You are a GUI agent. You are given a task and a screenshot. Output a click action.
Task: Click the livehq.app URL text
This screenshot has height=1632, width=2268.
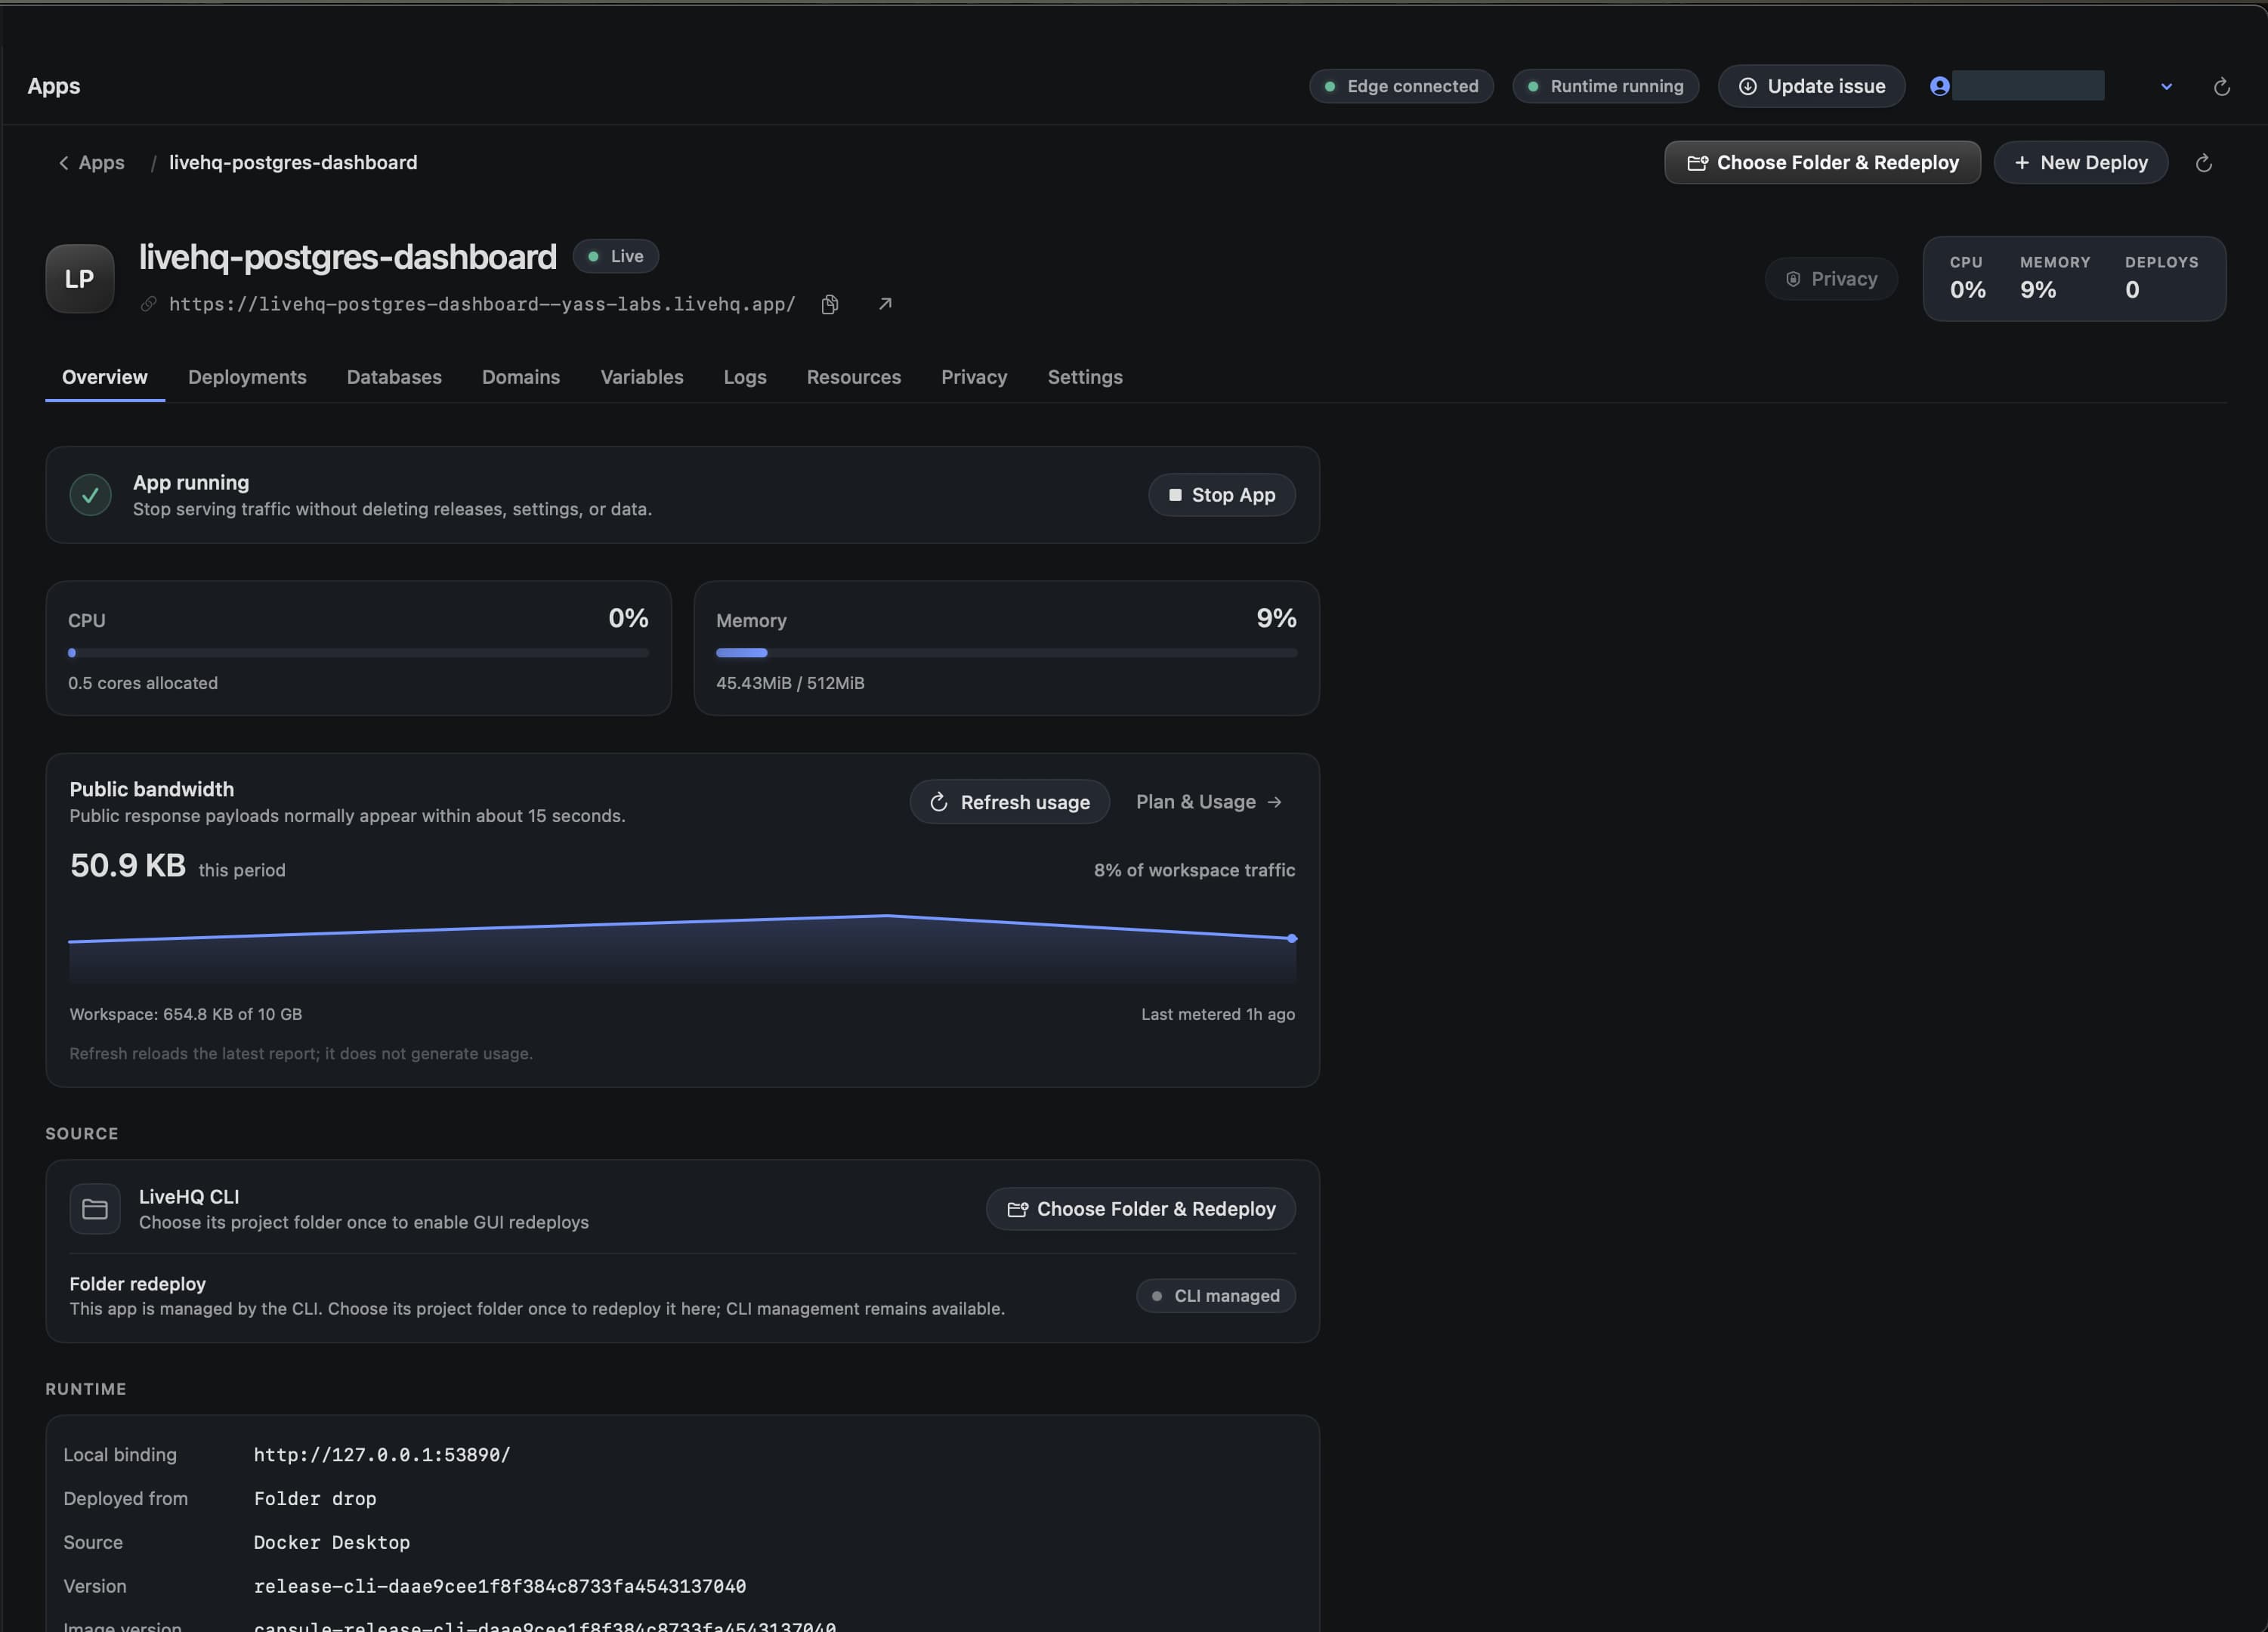coord(482,304)
